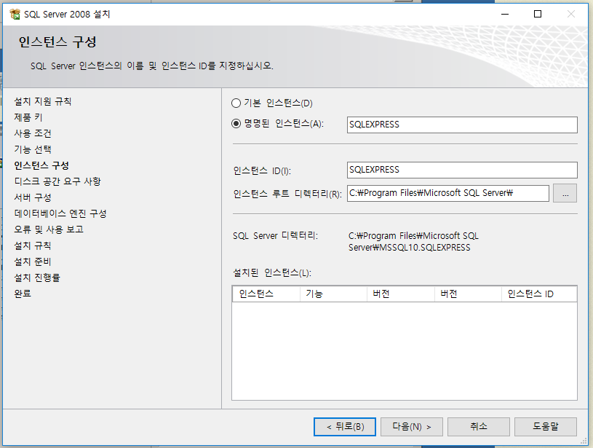Select the 인스턴스 구성 step in sidebar
593x448 pixels.
point(41,165)
